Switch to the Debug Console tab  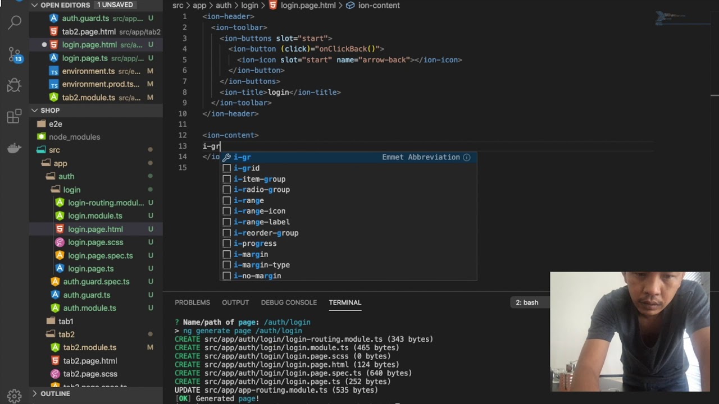289,302
